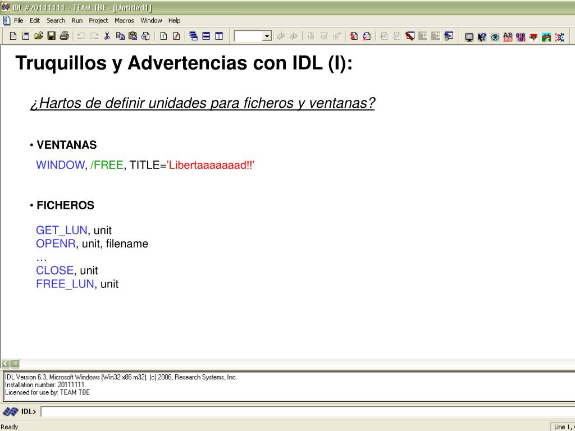Tile windows horizontally using the blue icon
Image resolution: width=575 pixels, height=431 pixels.
click(206, 36)
